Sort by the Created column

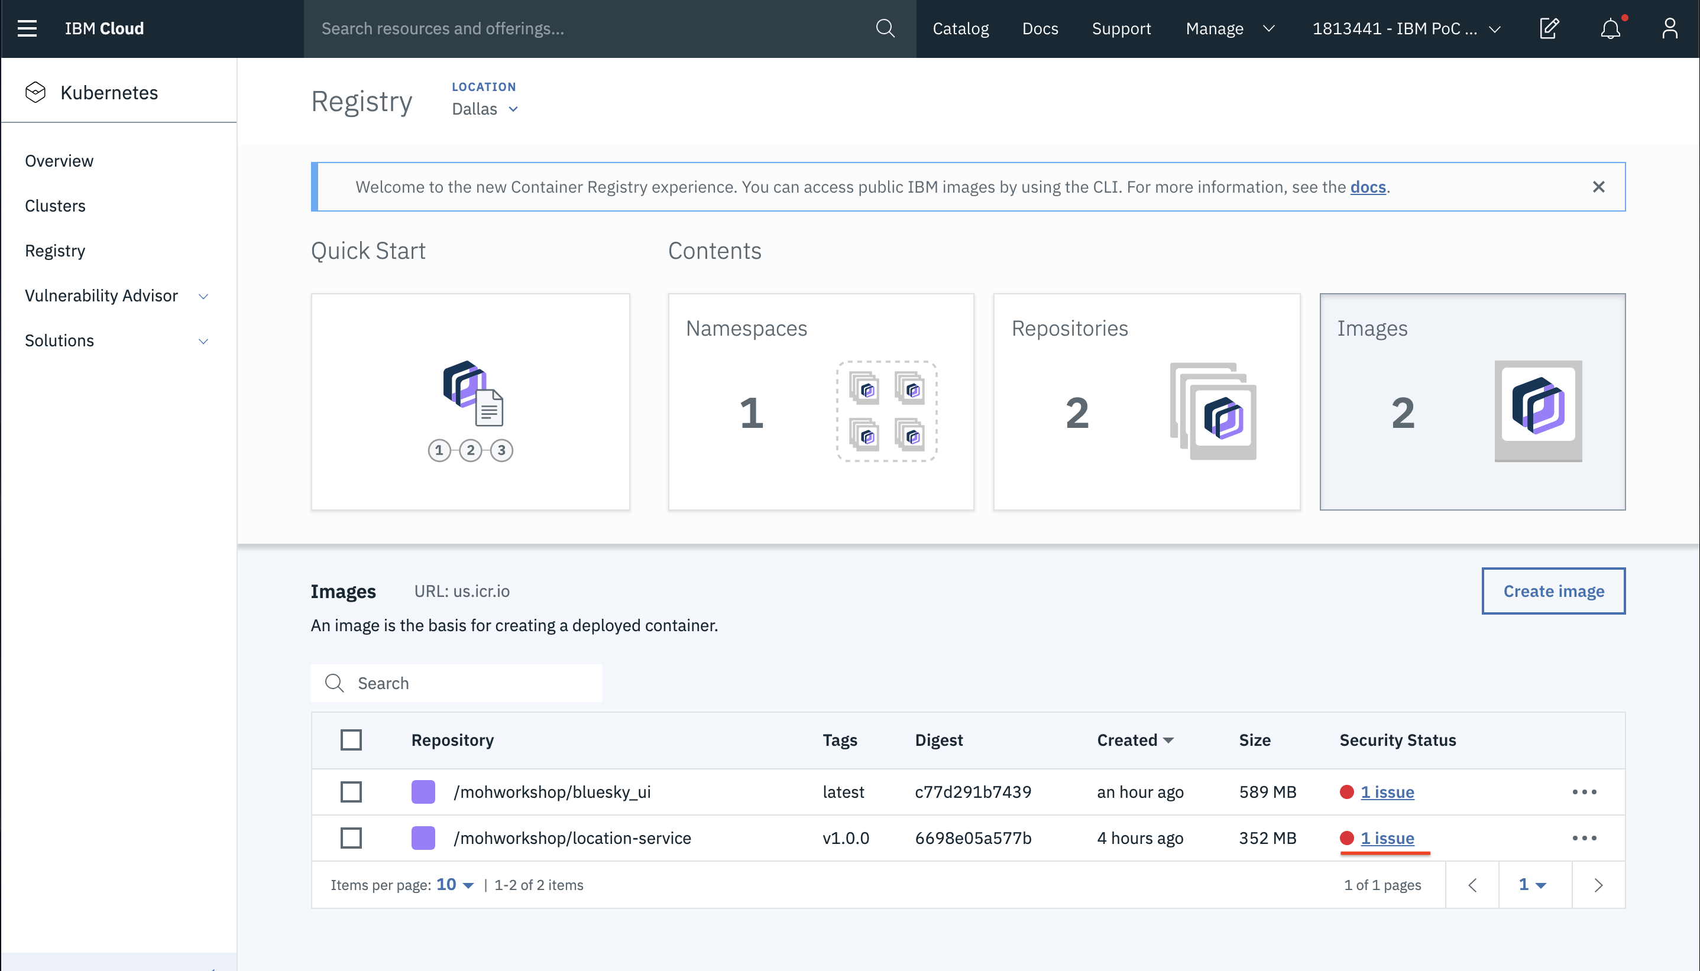pos(1135,739)
